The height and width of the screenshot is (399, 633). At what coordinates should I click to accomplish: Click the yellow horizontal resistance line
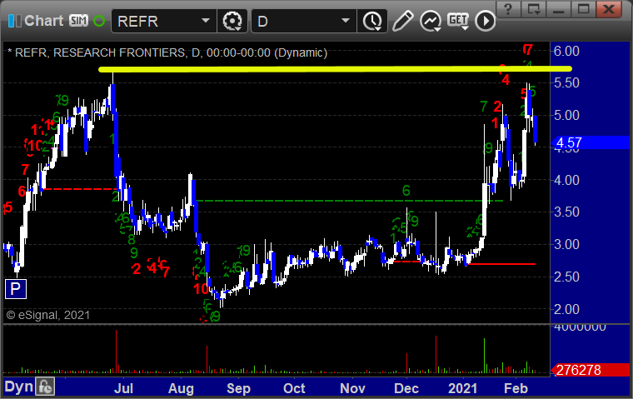(335, 69)
